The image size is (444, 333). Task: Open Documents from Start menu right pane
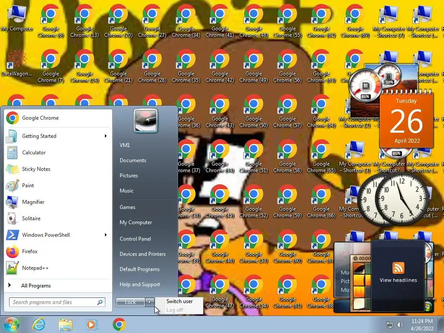pyautogui.click(x=133, y=160)
